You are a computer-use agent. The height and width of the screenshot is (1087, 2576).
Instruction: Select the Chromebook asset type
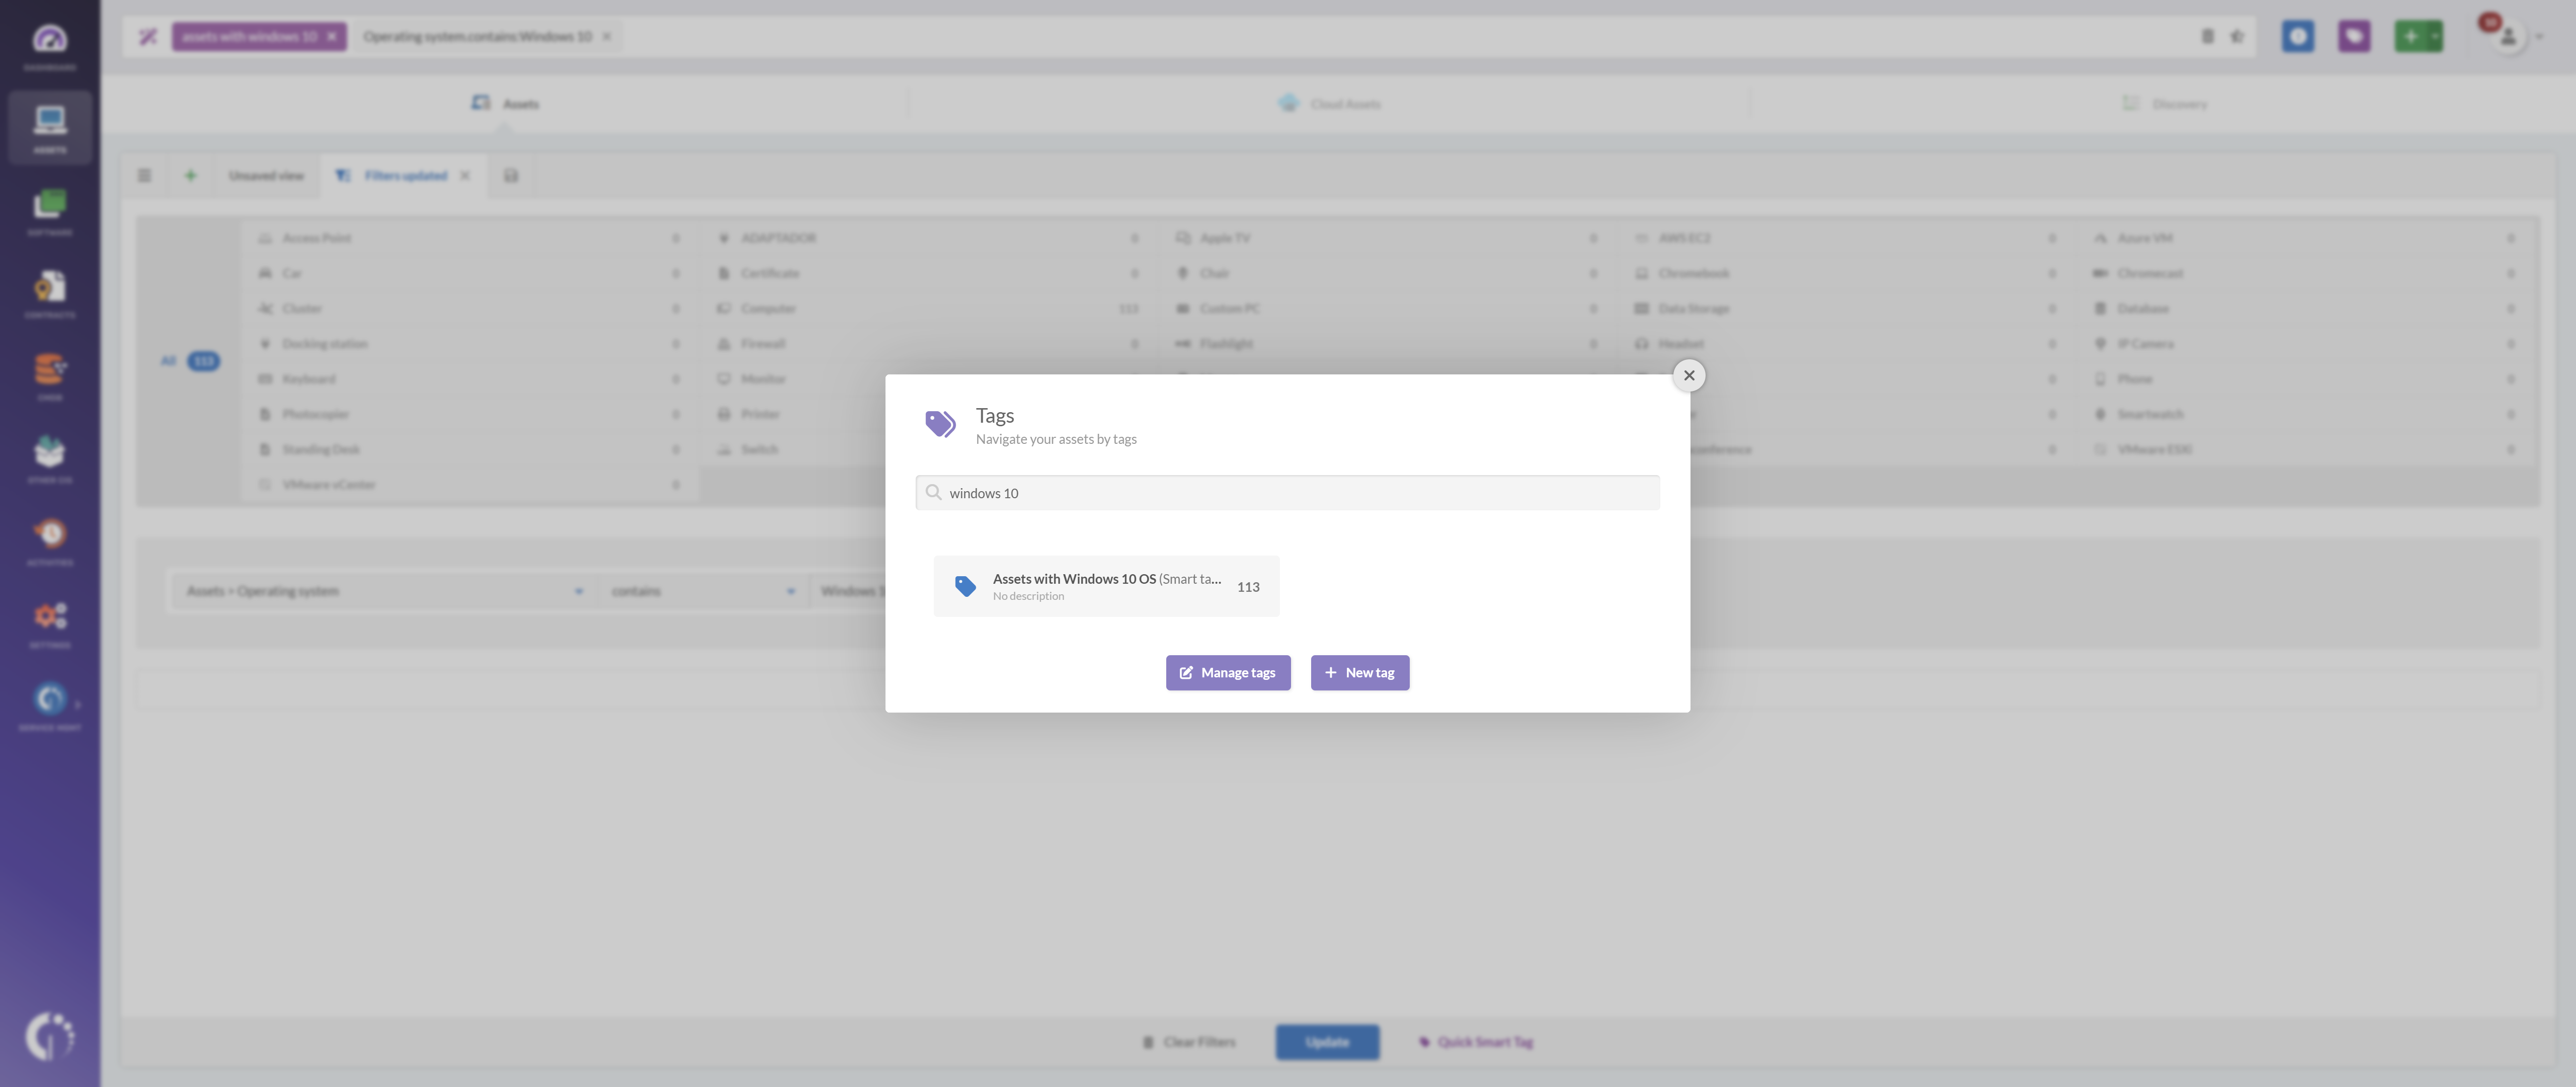coord(1845,273)
